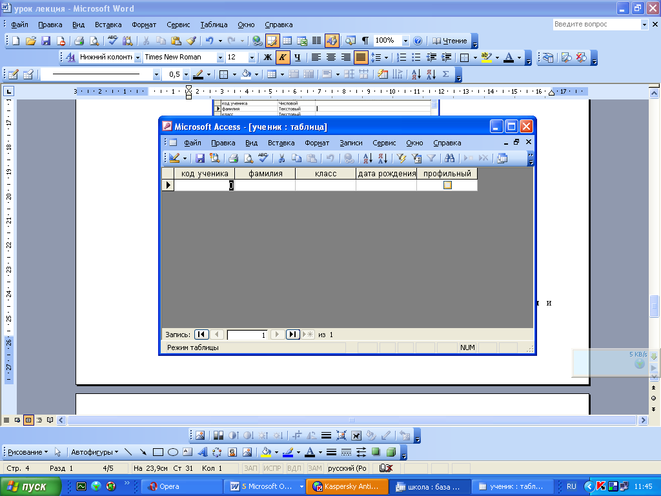Open the Word Вставка menu

click(x=108, y=25)
